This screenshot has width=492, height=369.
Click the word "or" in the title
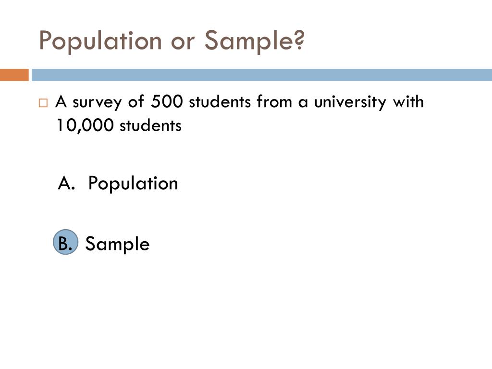pyautogui.click(x=183, y=41)
